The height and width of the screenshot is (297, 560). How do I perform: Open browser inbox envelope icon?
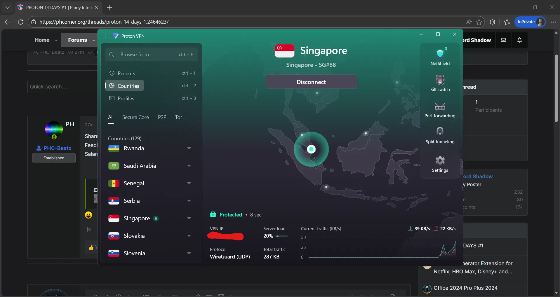503,40
